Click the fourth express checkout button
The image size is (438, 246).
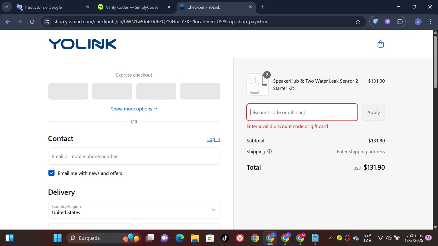click(200, 91)
